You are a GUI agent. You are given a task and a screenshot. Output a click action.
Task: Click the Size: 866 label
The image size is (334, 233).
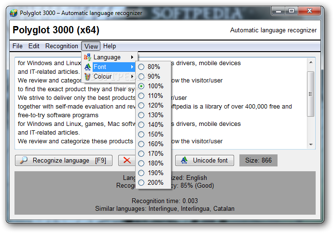(258, 160)
